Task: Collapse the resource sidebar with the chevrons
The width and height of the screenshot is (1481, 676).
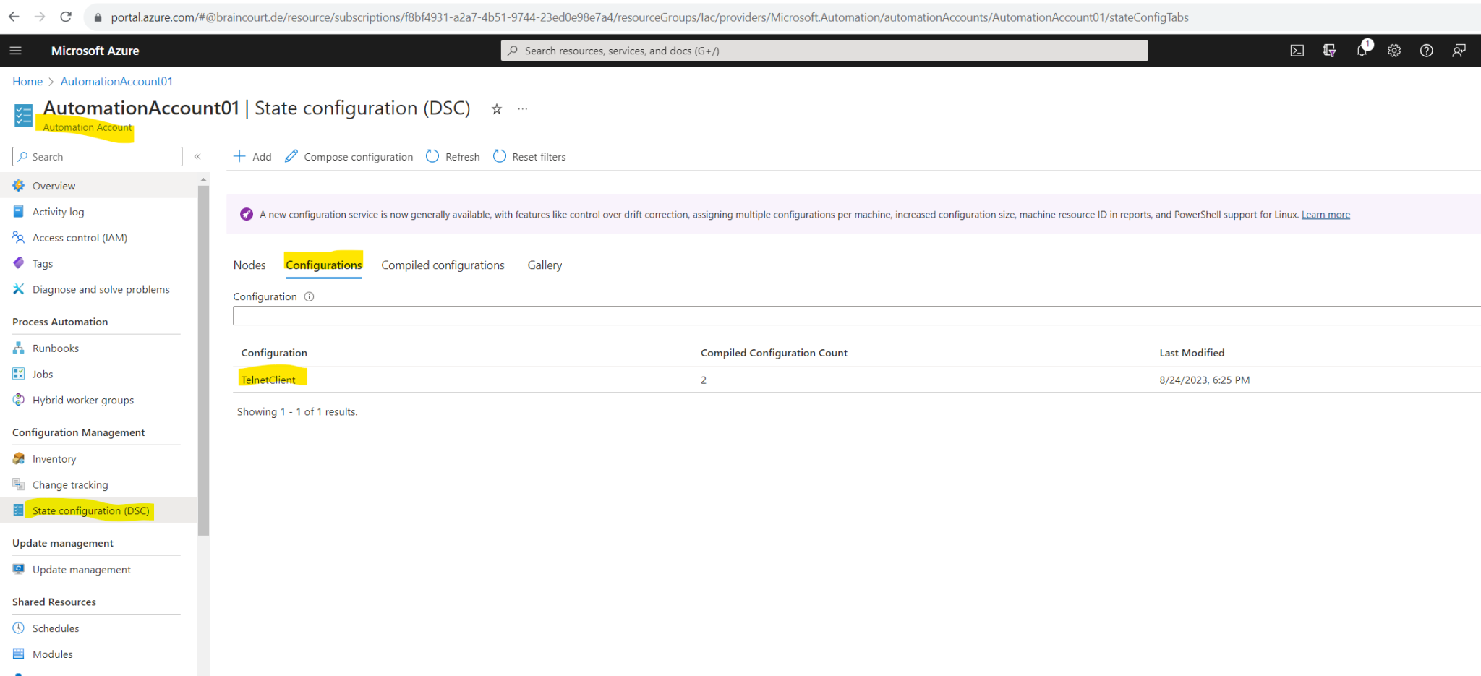Action: pos(197,155)
